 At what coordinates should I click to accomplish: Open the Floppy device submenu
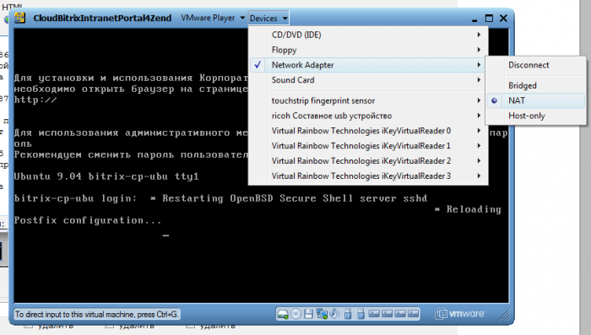(368, 50)
